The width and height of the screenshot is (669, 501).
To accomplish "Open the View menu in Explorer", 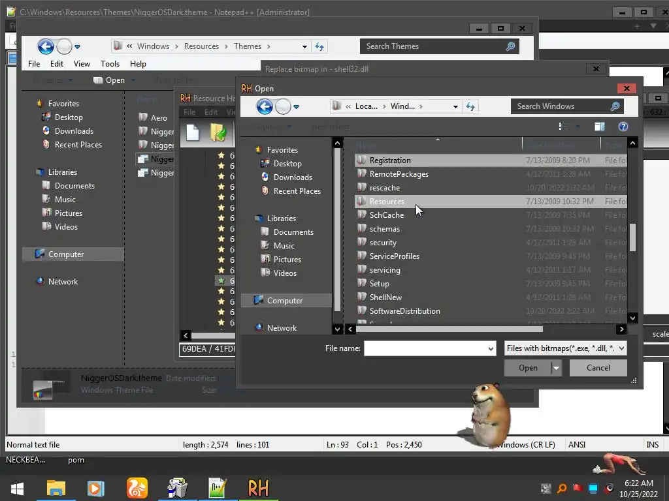I will coord(82,64).
